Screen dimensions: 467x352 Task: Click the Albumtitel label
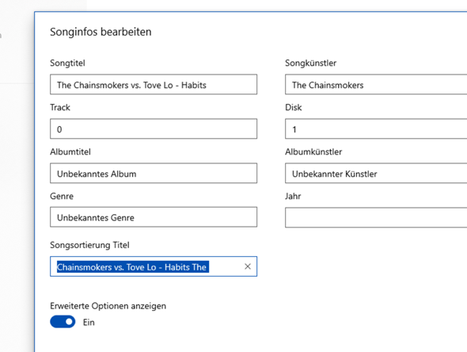pyautogui.click(x=70, y=152)
